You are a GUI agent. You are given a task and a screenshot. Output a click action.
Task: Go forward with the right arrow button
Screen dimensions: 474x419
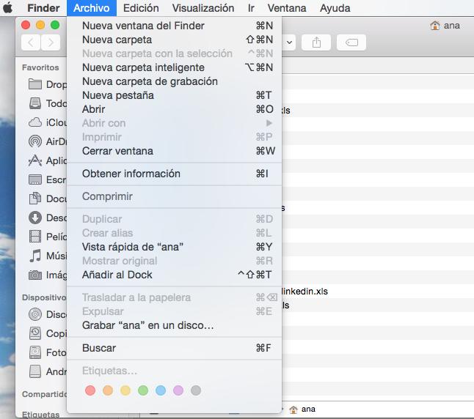pyautogui.click(x=51, y=42)
